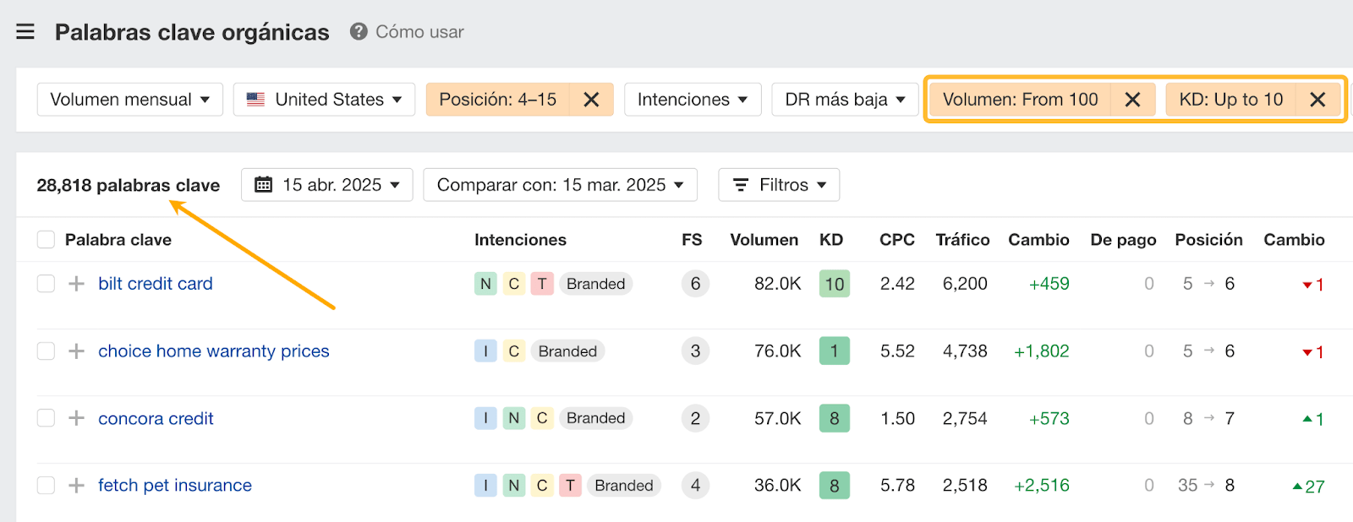Viewport: 1353px width, 522px height.
Task: Open the Volumen mensual dropdown
Action: point(129,100)
